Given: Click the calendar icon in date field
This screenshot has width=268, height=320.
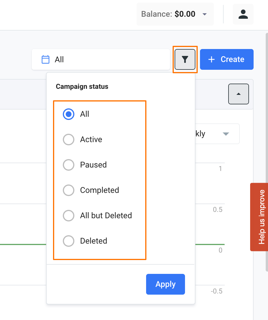Looking at the screenshot, I should coord(46,59).
